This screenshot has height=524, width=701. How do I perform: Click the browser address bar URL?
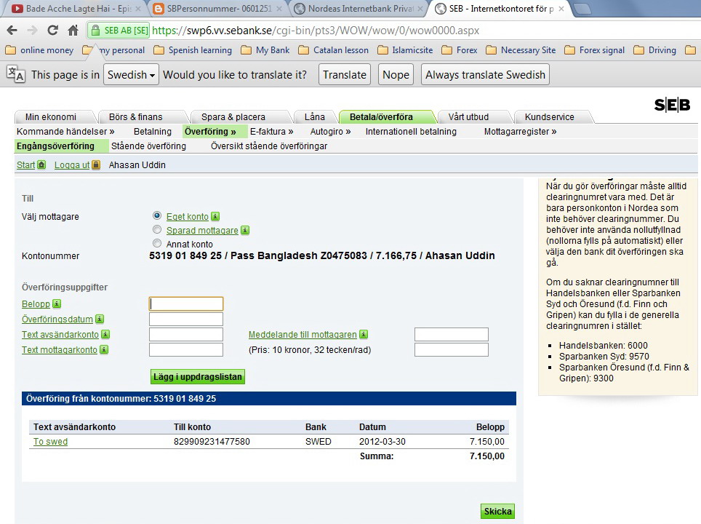coord(316,31)
